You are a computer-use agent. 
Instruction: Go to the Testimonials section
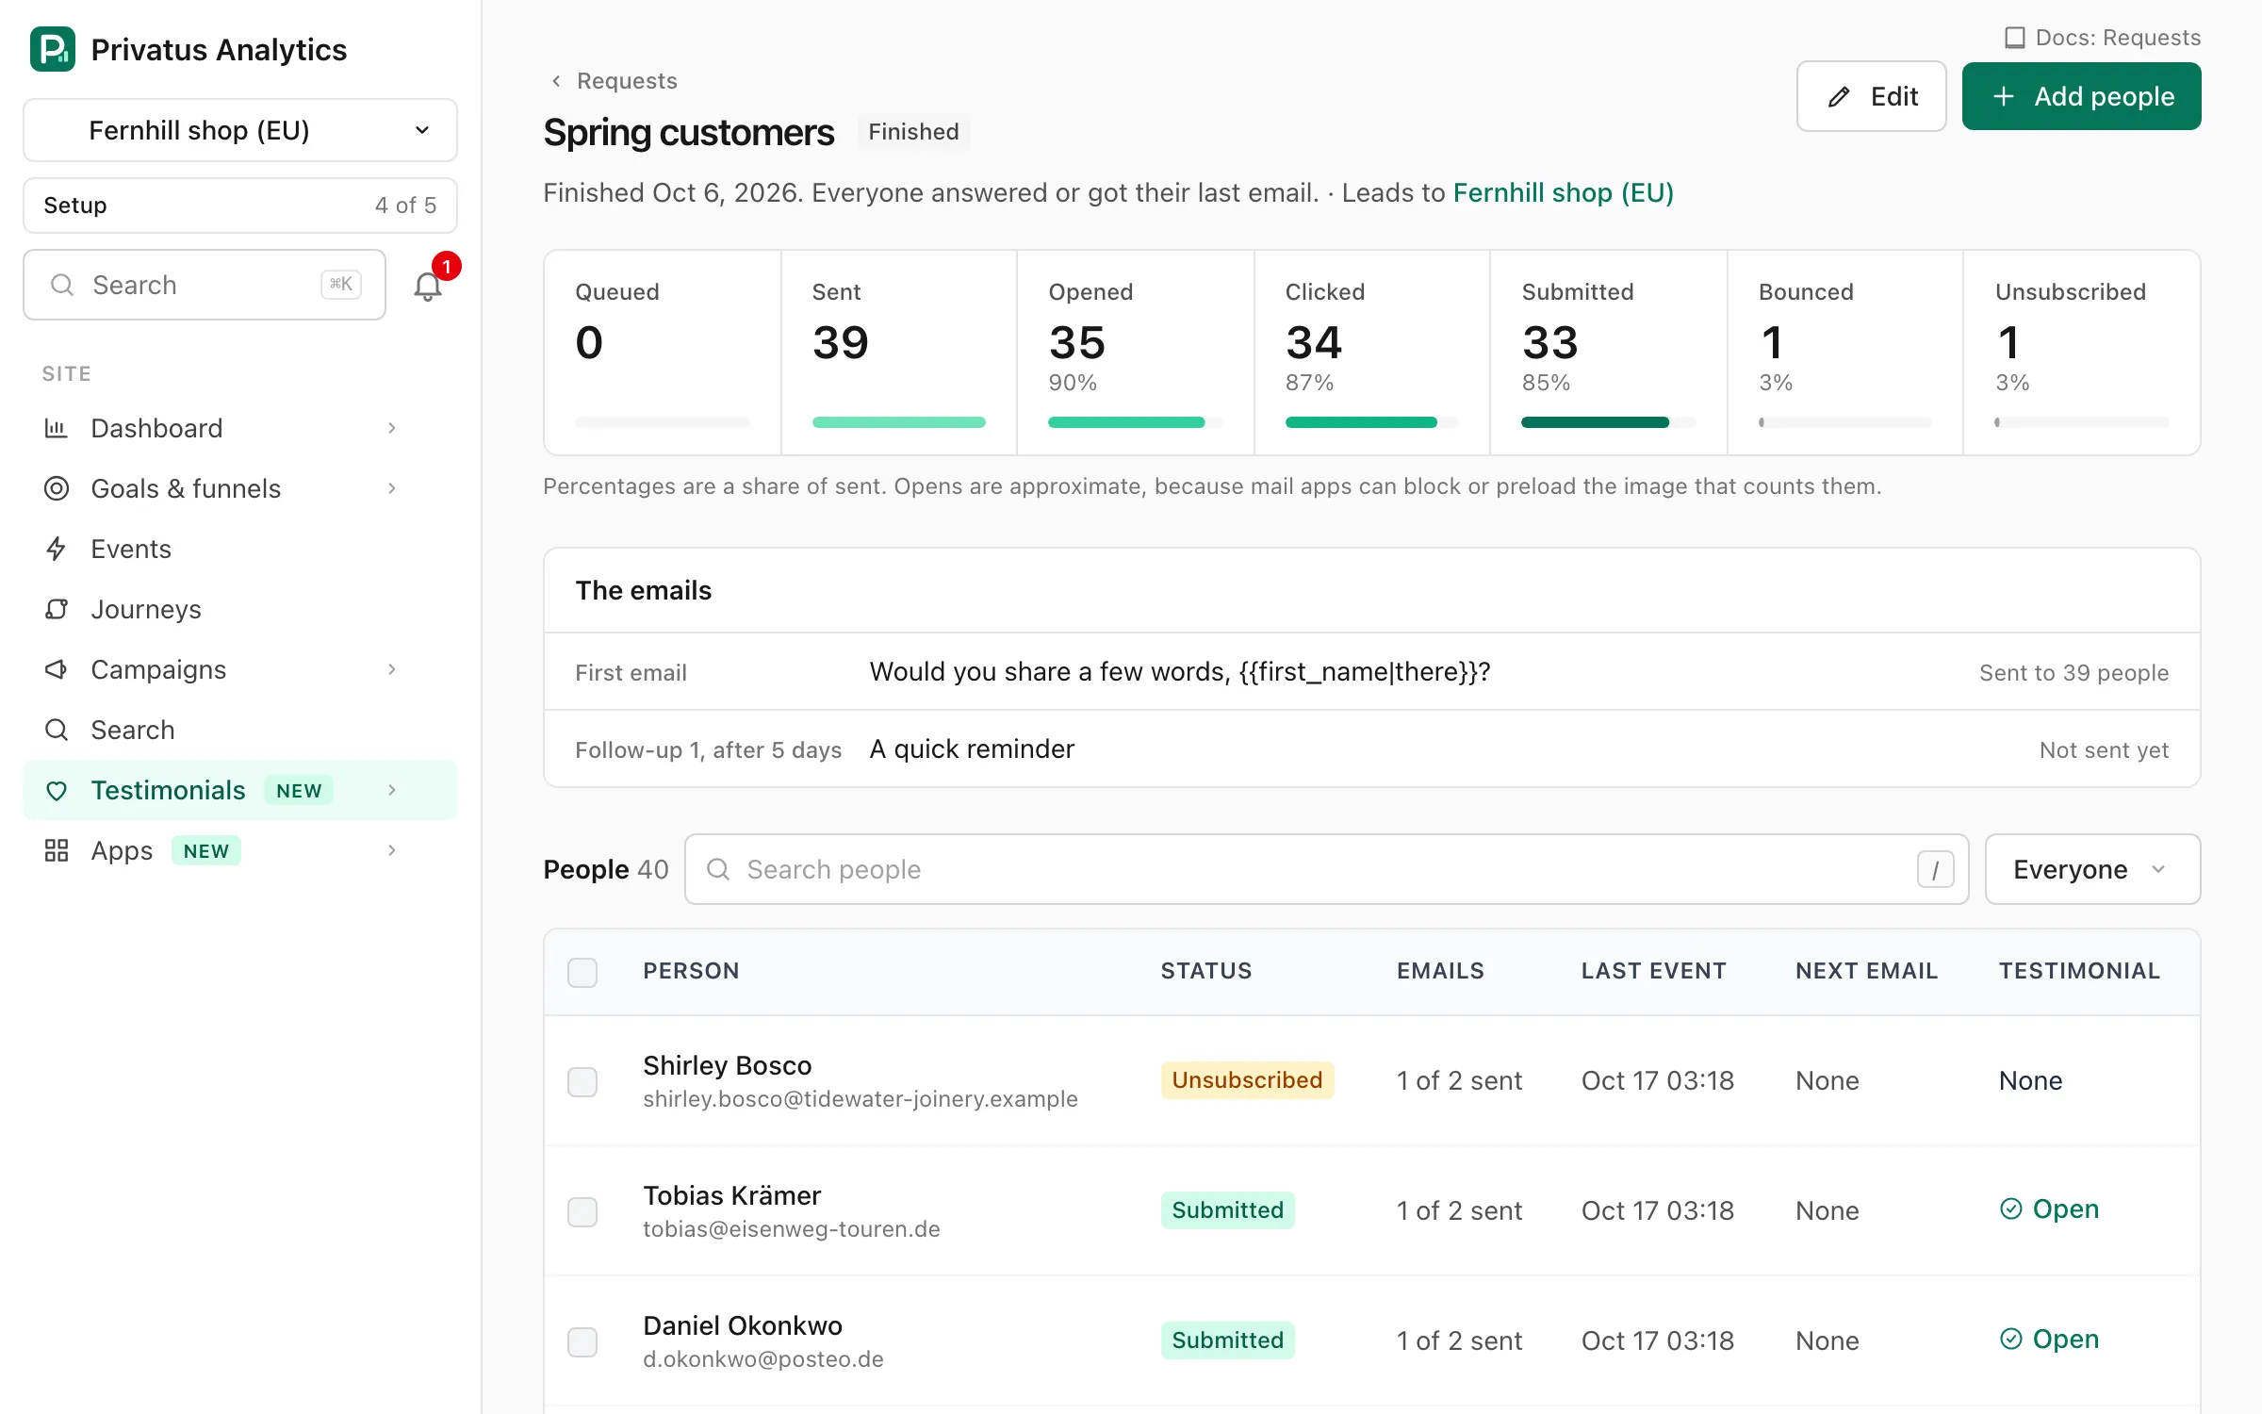pyautogui.click(x=240, y=790)
